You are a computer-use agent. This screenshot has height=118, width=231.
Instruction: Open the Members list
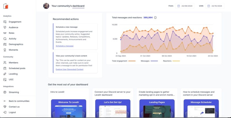pos(13,63)
